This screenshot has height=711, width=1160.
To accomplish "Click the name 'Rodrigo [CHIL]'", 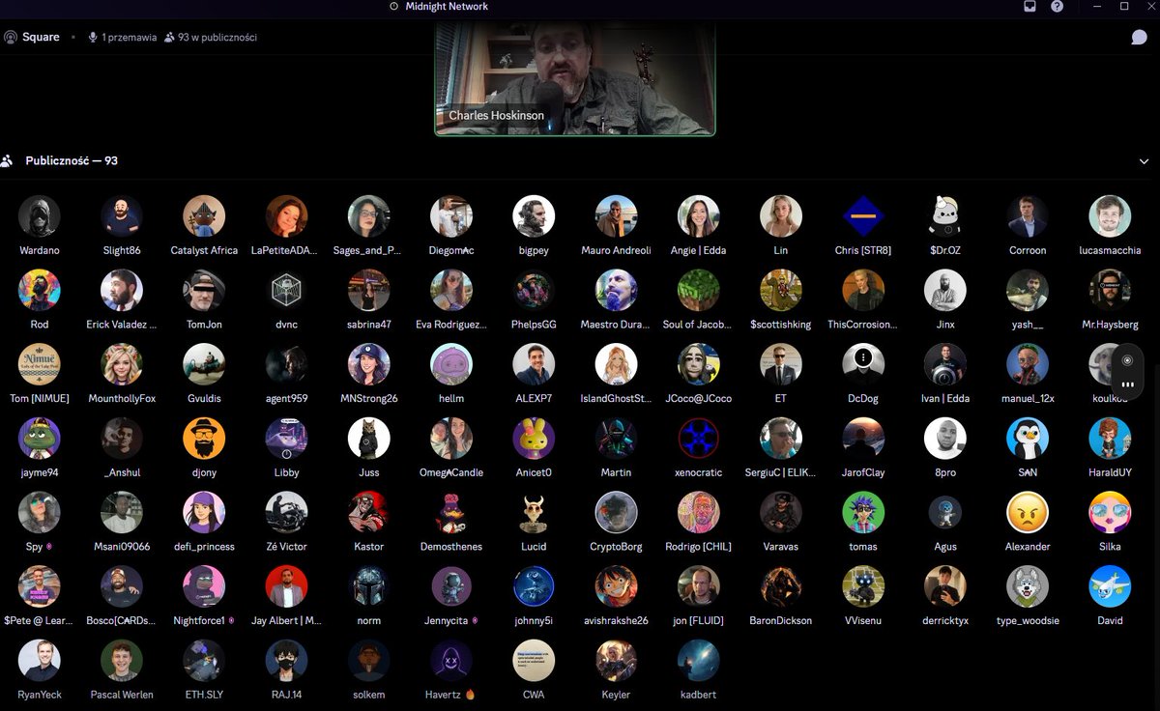I will point(698,547).
